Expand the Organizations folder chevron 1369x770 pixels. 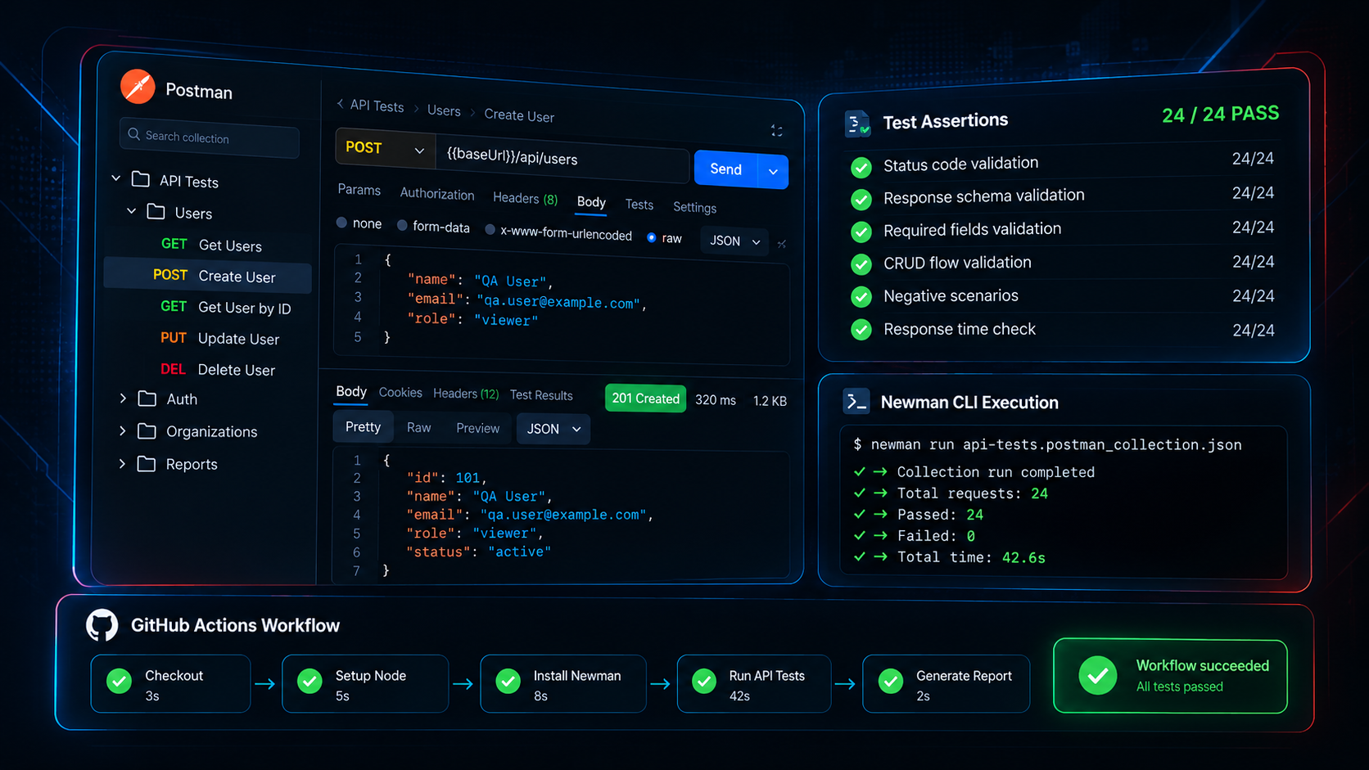pyautogui.click(x=123, y=430)
